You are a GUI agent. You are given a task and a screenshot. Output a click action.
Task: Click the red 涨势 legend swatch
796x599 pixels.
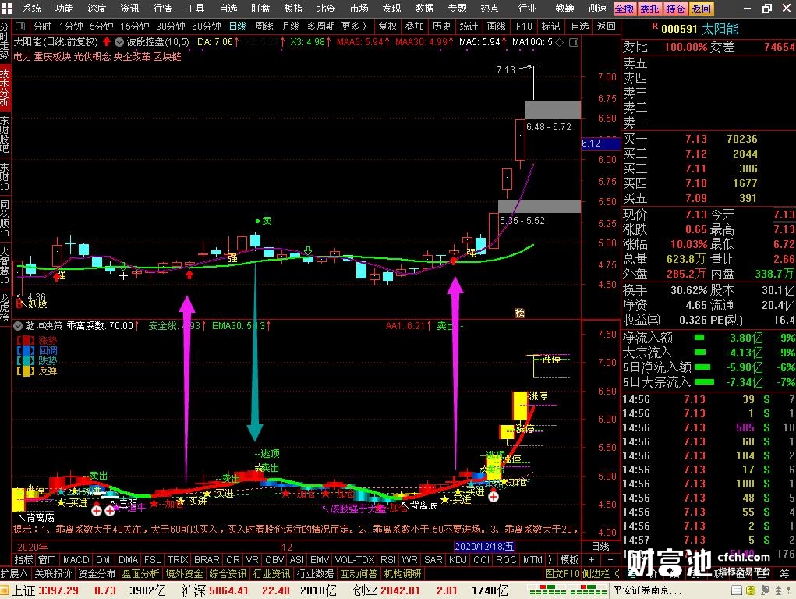(26, 340)
